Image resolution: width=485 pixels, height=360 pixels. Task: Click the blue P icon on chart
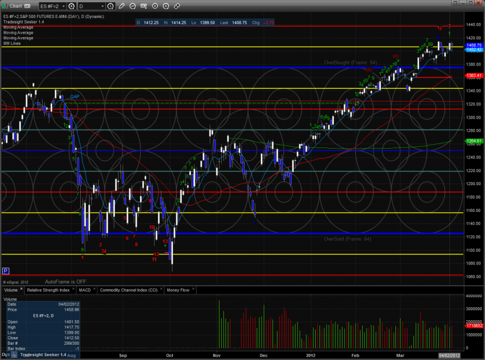coord(6,270)
